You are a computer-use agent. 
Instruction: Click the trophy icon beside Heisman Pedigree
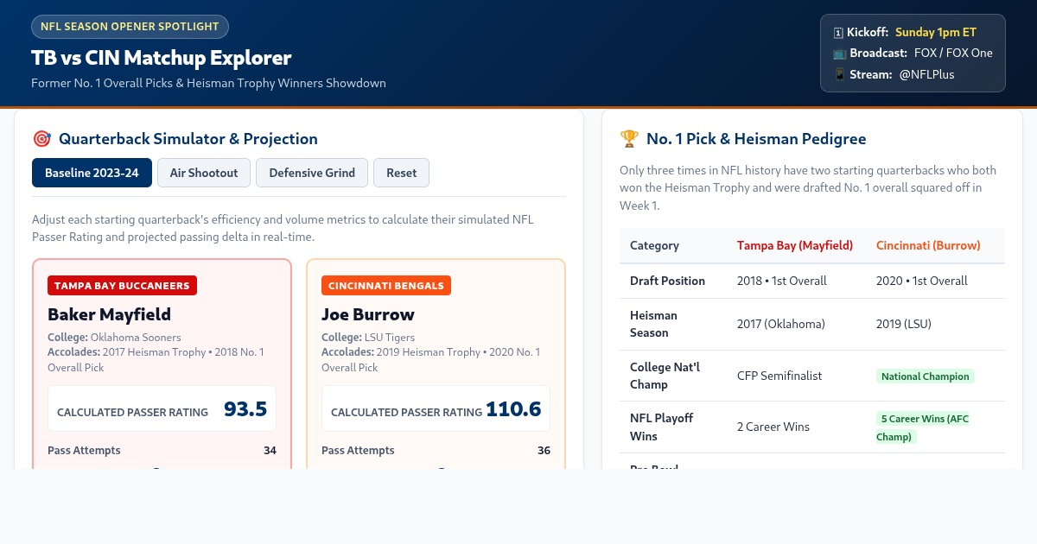click(x=629, y=139)
